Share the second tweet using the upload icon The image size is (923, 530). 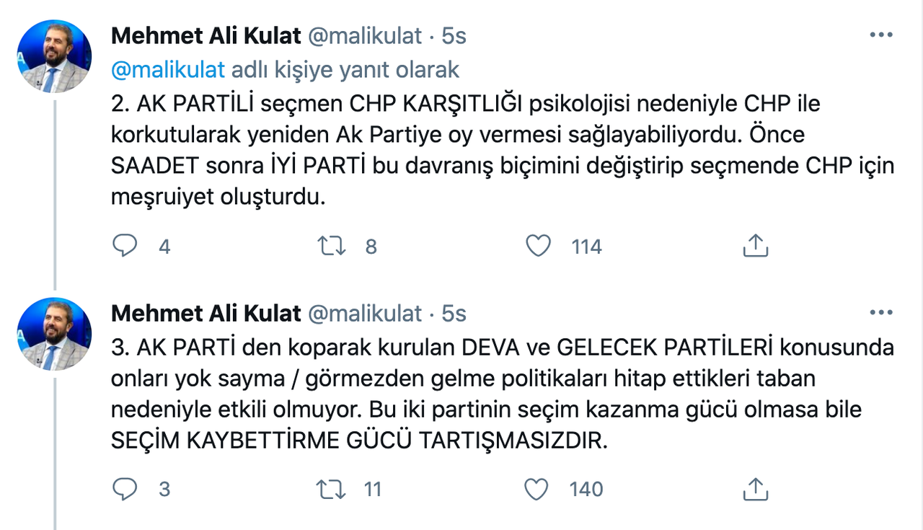[x=756, y=489]
